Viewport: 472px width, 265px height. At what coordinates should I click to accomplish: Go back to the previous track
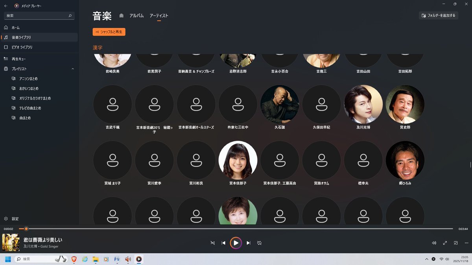pos(223,243)
